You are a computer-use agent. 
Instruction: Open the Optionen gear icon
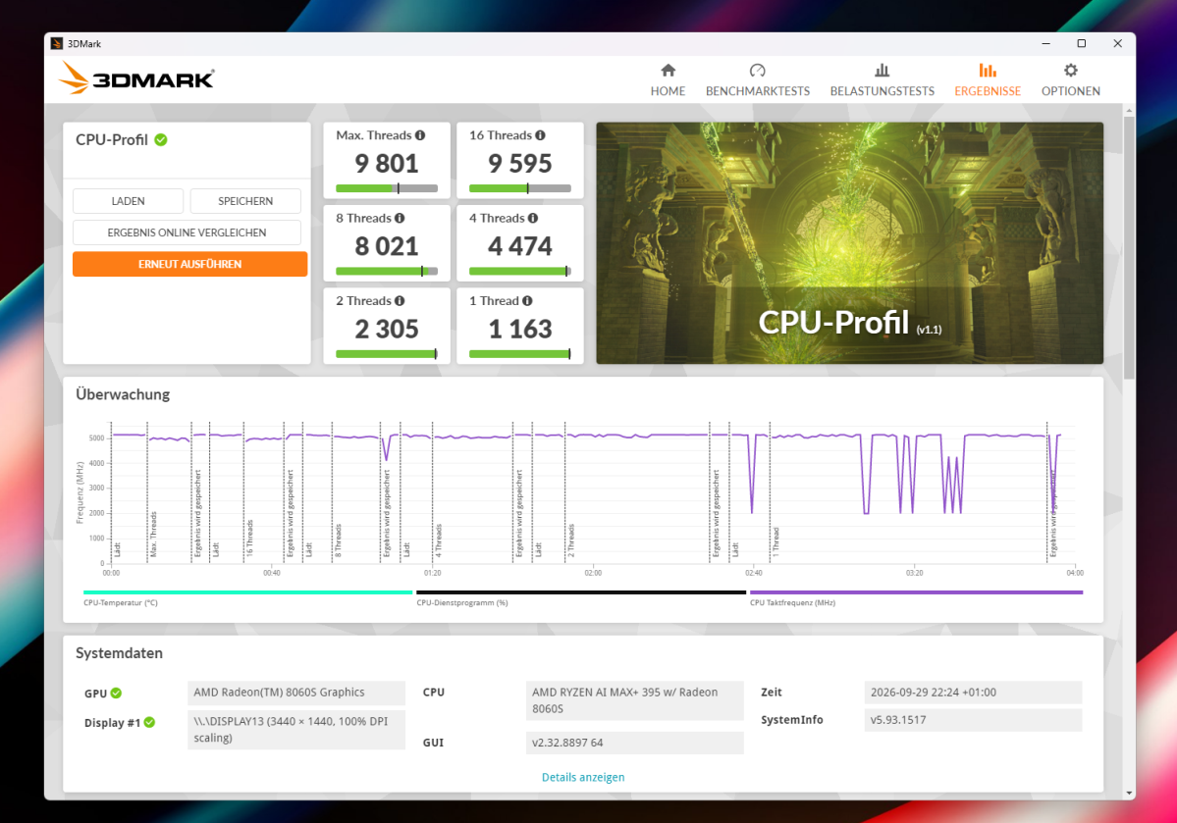pos(1070,71)
